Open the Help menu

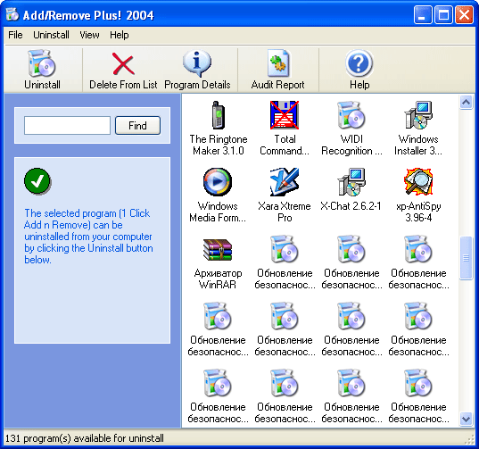[120, 35]
